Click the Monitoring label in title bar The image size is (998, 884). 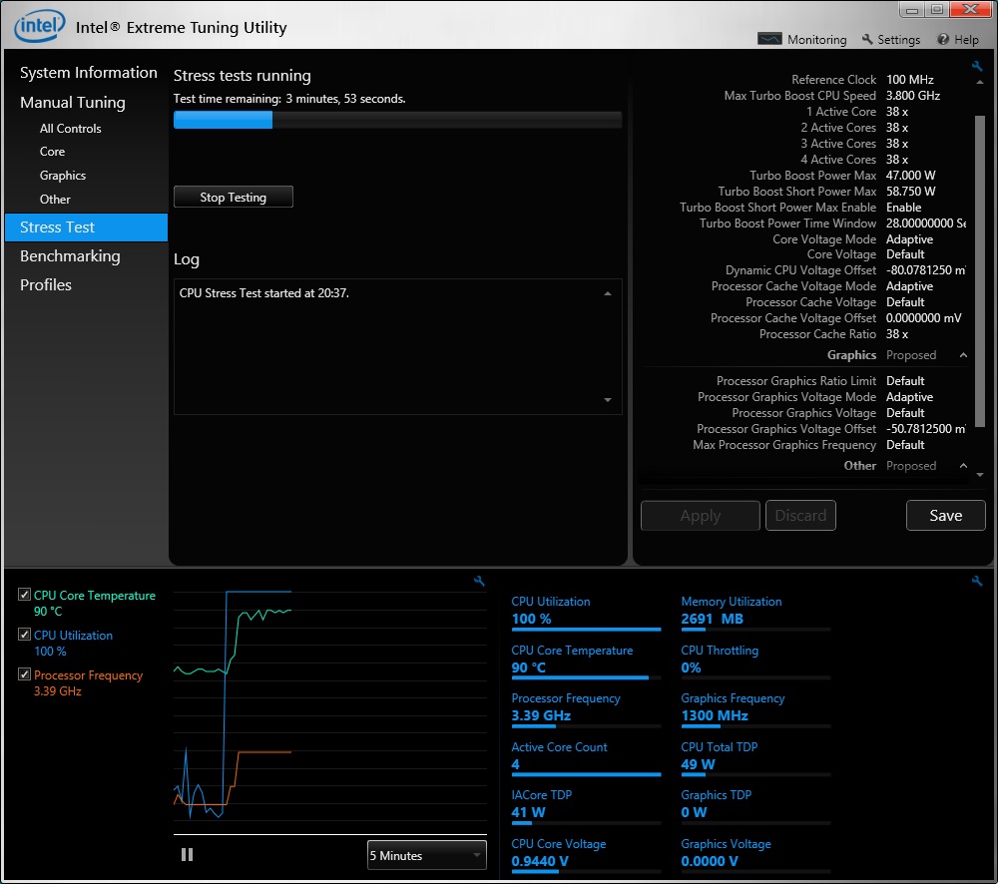pyautogui.click(x=817, y=40)
